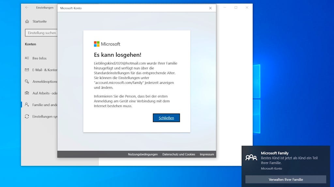
Task: Open the Nutzungsbedingungen link
Action: coord(143,154)
